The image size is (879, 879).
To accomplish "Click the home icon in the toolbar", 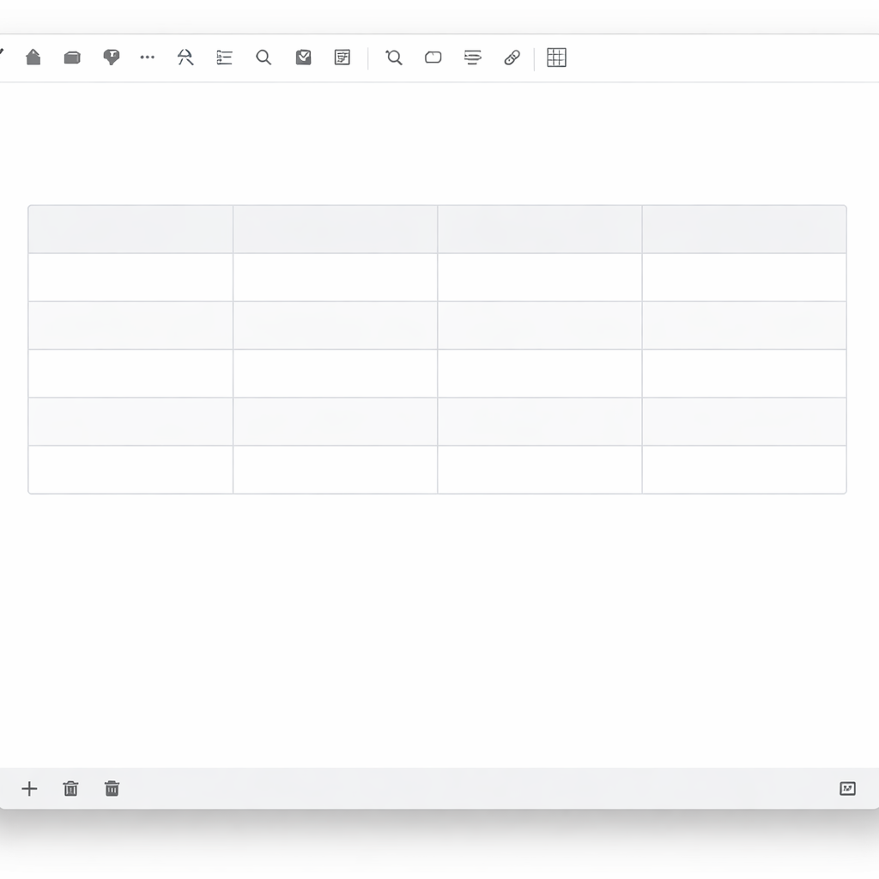I will click(x=33, y=58).
